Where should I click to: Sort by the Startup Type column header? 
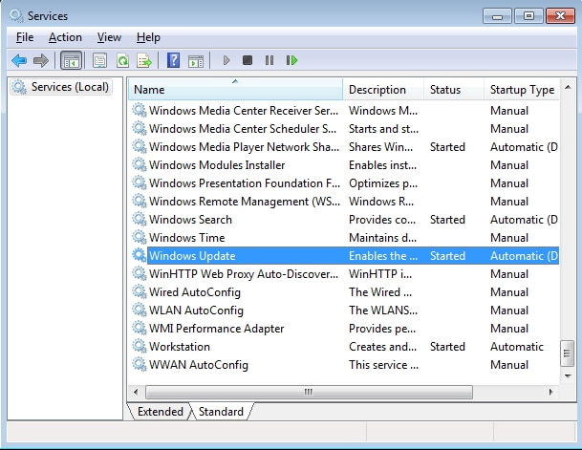point(522,90)
